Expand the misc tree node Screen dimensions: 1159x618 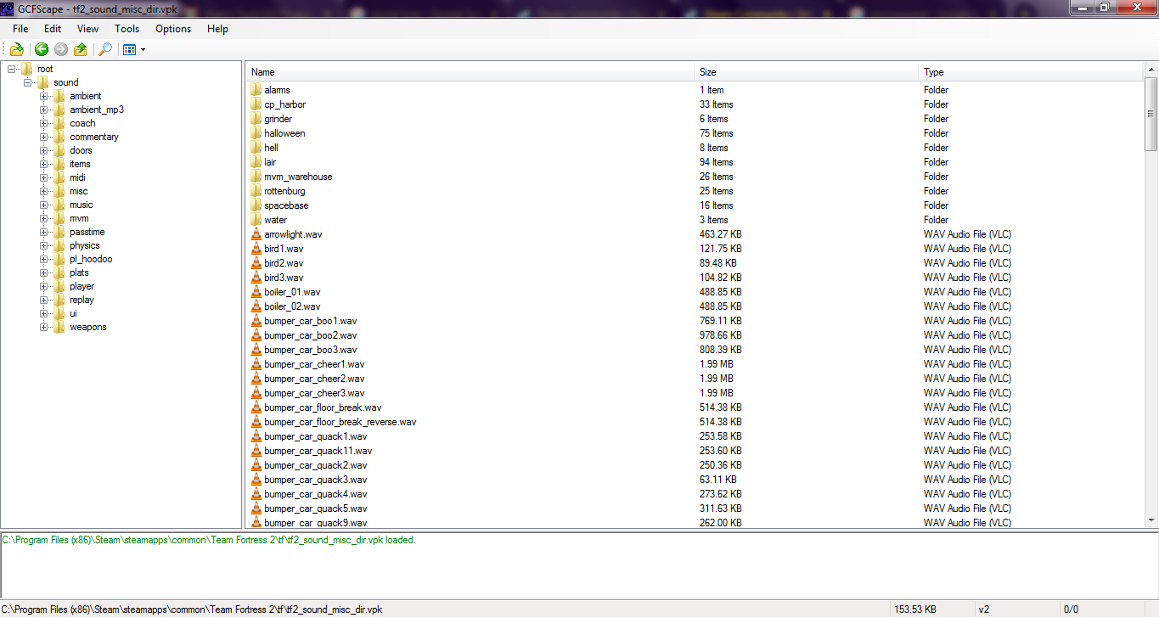pos(43,191)
